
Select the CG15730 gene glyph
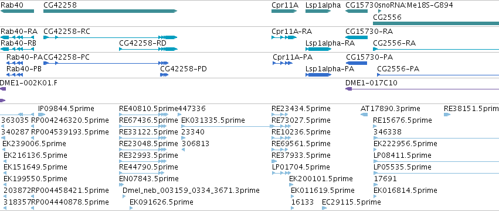(357, 11)
